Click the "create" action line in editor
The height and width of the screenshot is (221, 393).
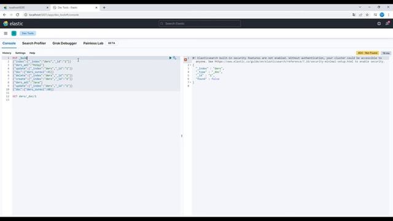point(42,79)
